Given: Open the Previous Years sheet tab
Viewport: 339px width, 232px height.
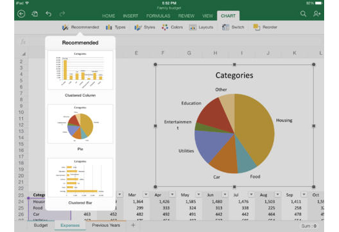Looking at the screenshot, I should pyautogui.click(x=106, y=226).
